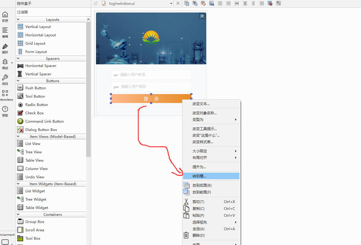The image size is (361, 245).
Task: Click the 登 录 login button
Action: [x=151, y=99]
